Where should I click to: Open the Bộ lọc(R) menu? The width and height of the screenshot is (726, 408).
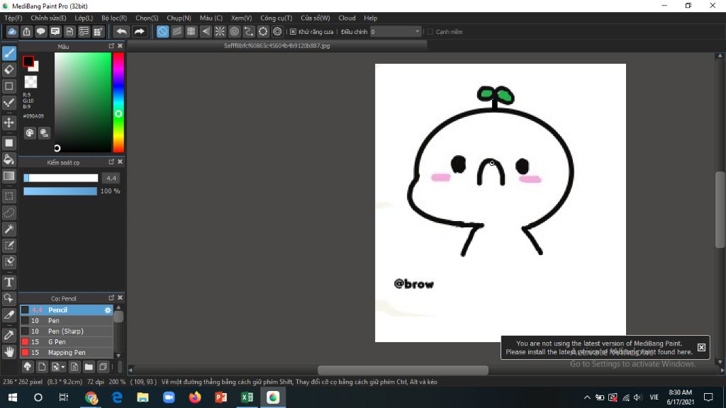pyautogui.click(x=114, y=18)
